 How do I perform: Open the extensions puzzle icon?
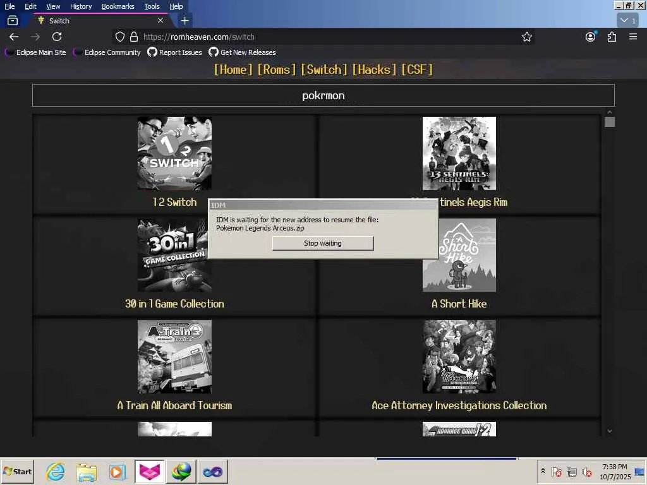612,37
